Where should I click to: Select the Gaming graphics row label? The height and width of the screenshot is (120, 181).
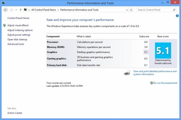click(57, 59)
